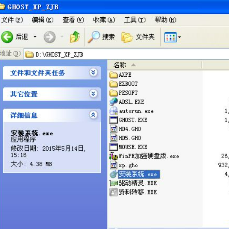
Task: Expand the 其它位置 panel
Action: click(93, 94)
